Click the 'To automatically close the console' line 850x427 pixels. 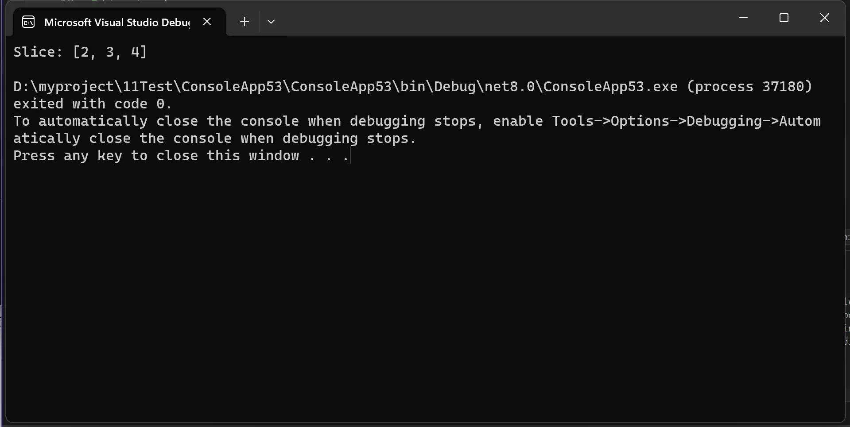click(156, 121)
